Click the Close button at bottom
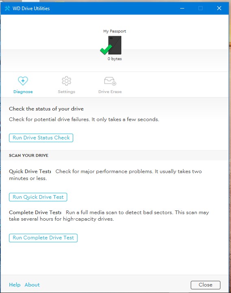Image resolution: width=231 pixels, height=293 pixels. point(205,285)
